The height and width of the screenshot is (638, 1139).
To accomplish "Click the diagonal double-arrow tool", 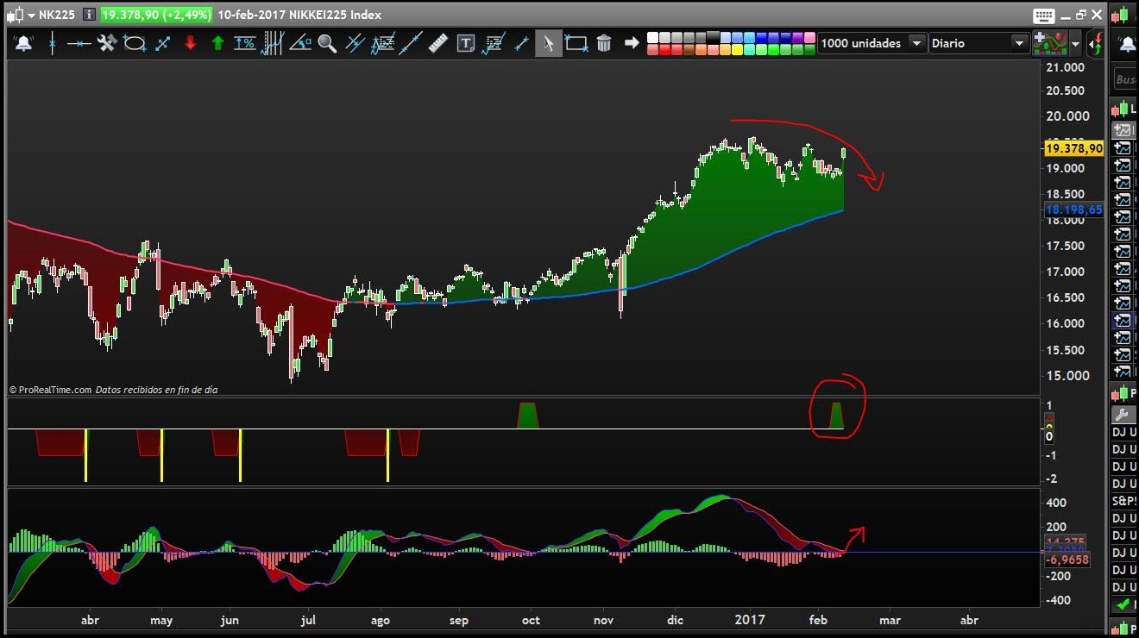I will point(162,43).
